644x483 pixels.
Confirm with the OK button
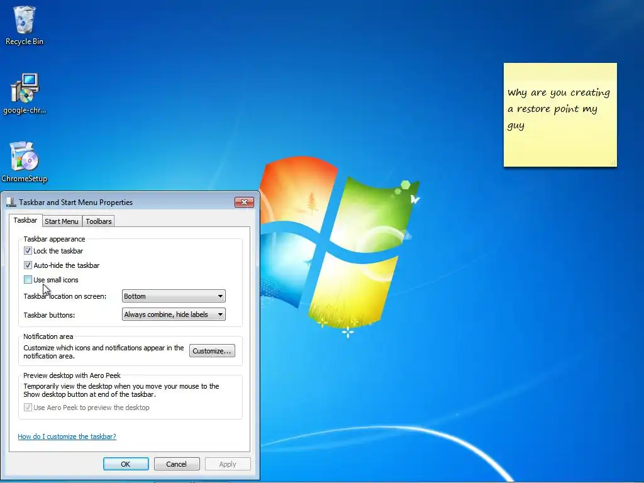coord(126,464)
